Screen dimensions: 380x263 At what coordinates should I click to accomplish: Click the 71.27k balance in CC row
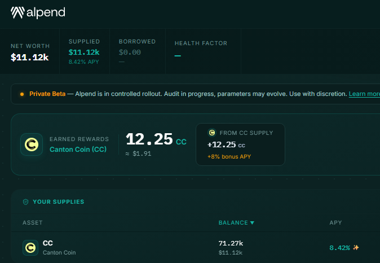click(x=231, y=243)
